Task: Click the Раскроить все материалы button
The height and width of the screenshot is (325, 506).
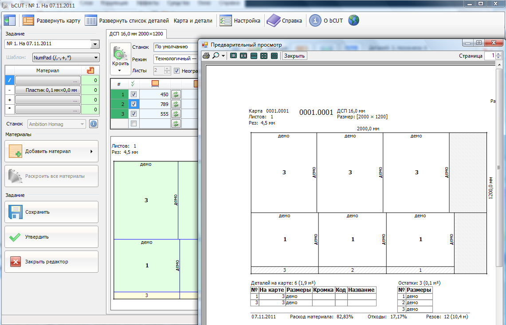Action: 51,176
